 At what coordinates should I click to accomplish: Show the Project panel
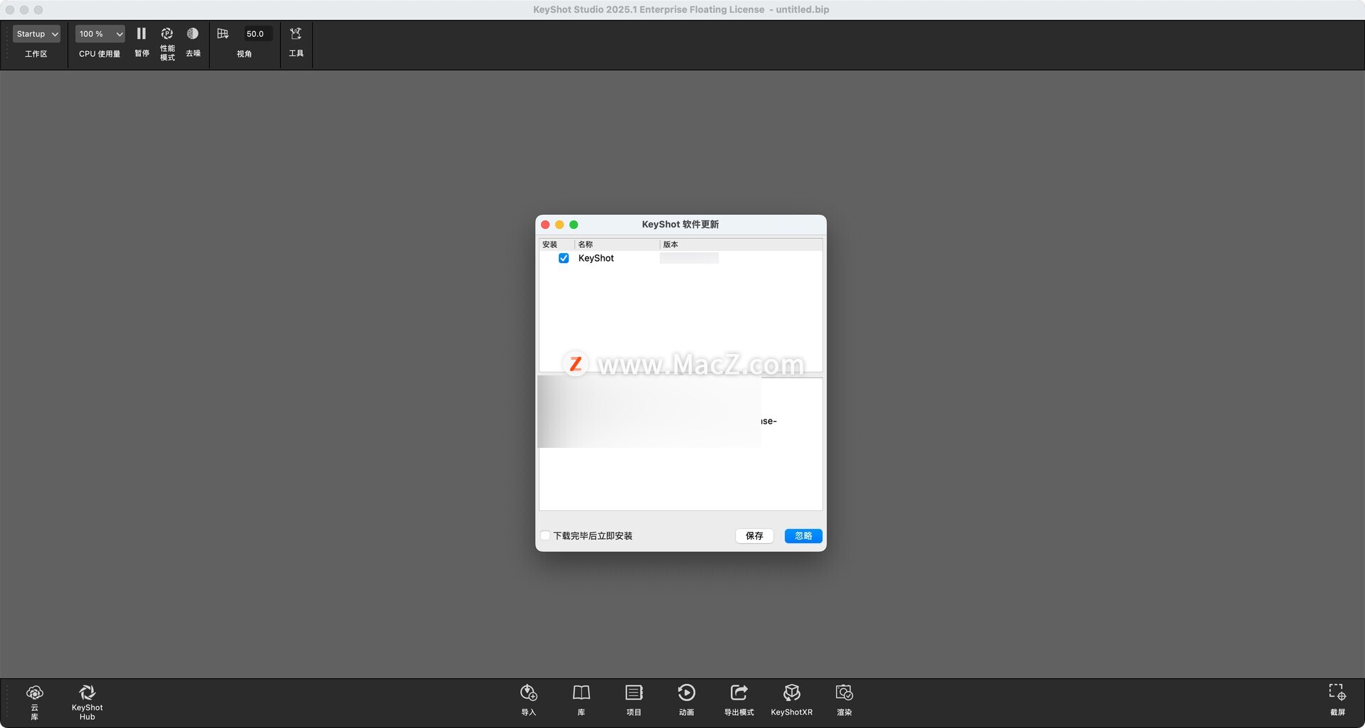[x=633, y=692]
